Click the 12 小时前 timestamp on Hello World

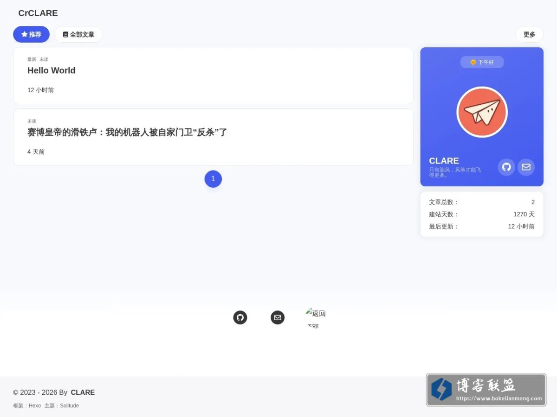point(40,90)
